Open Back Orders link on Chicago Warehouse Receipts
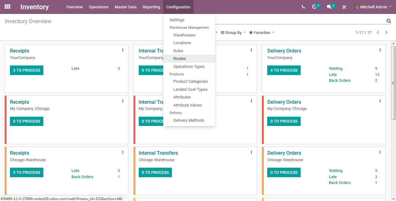Screen dimensions: 396x201 click(82, 177)
